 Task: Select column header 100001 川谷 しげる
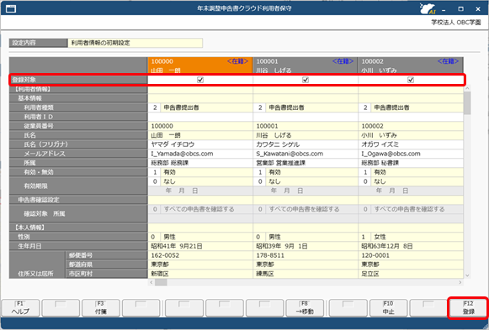[x=306, y=65]
